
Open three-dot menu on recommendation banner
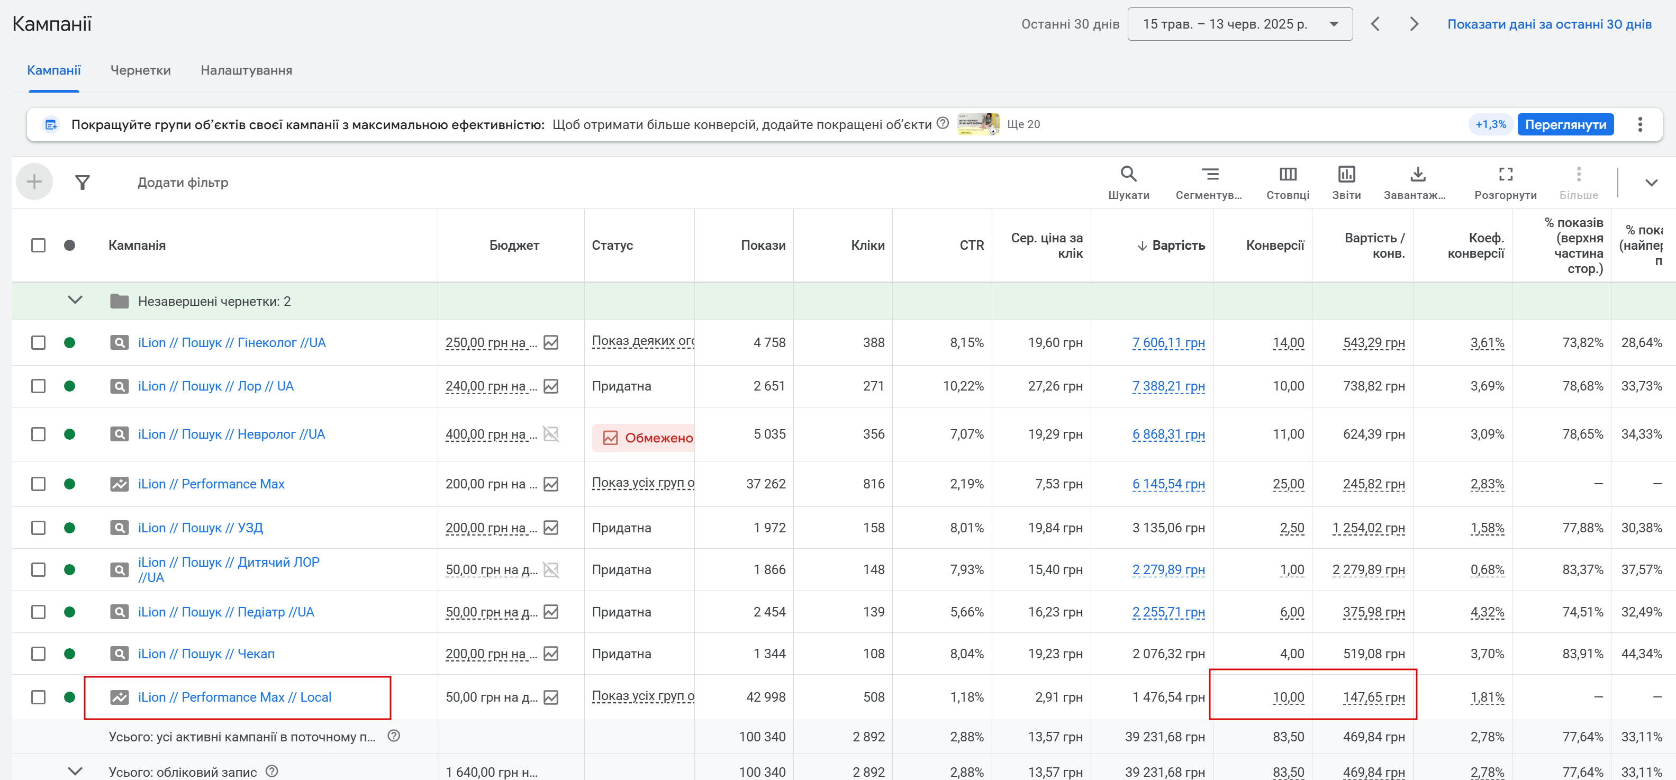(x=1639, y=124)
